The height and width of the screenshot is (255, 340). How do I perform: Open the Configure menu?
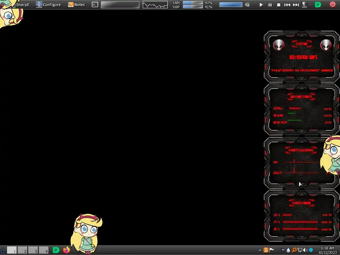48,5
